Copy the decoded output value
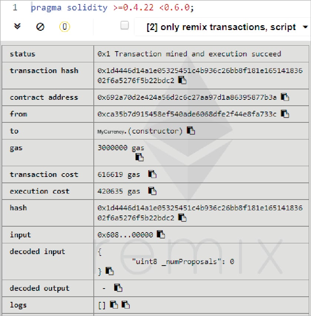Image resolution: width=311 pixels, height=316 pixels. 118,288
